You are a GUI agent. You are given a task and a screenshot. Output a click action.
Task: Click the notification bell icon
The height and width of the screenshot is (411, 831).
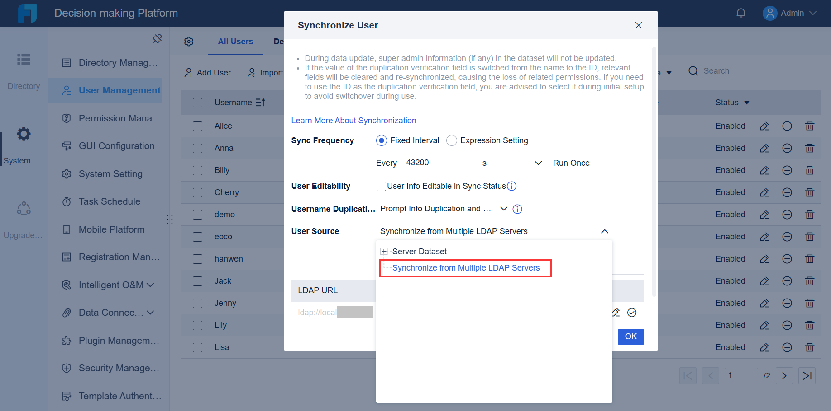pos(741,13)
